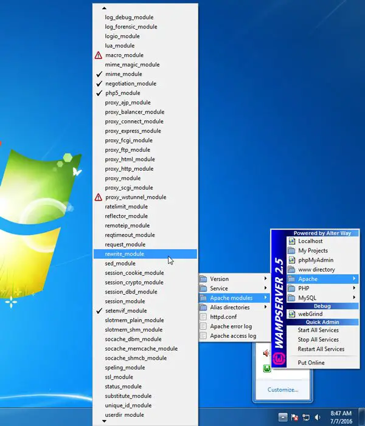Click the webGrind page icon
This screenshot has width=365, height=426.
(x=291, y=314)
